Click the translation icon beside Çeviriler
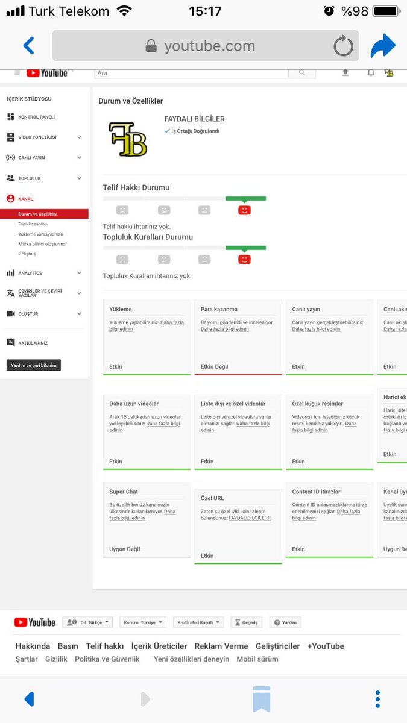 click(10, 293)
